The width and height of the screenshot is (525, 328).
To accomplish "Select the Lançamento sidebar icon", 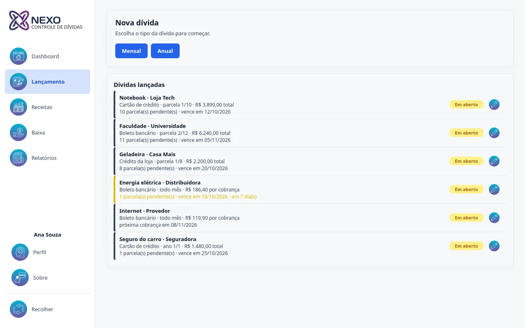I will 18,82.
